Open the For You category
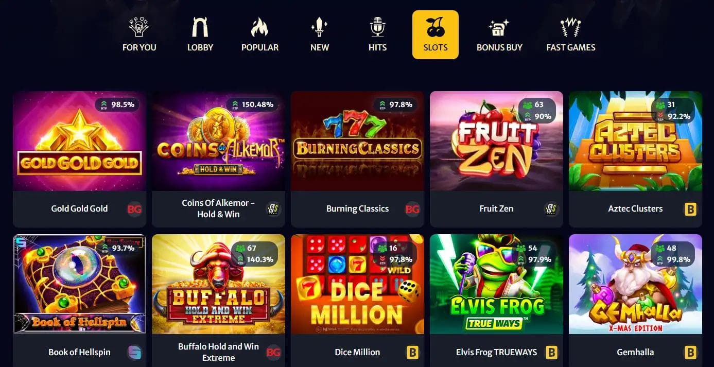714x367 pixels. coord(139,34)
